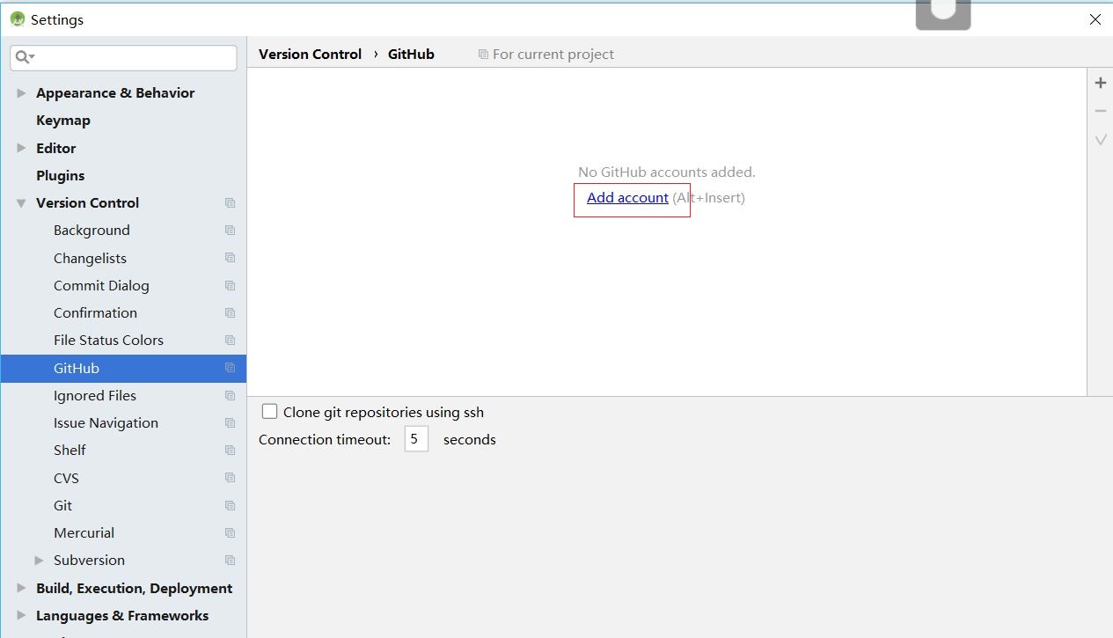1113x638 pixels.
Task: Open the Git settings page
Action: click(62, 505)
